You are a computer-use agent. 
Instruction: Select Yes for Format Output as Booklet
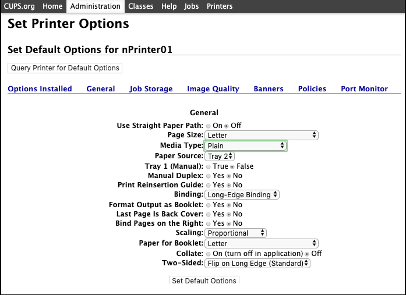tap(209, 205)
